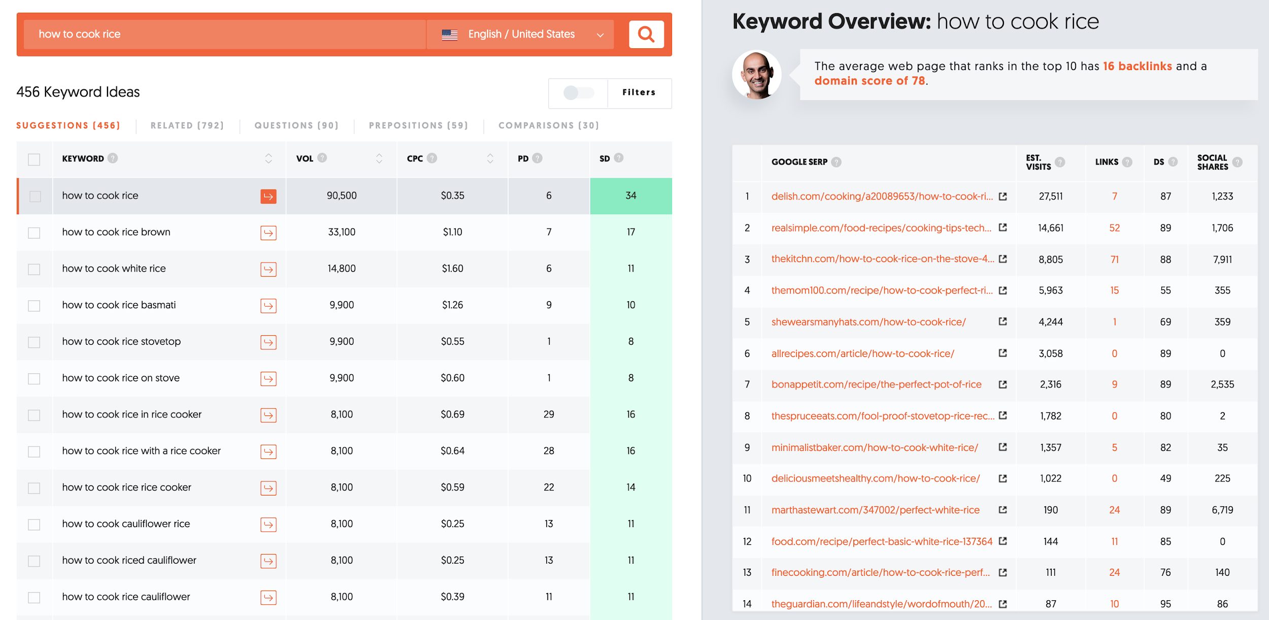Open the English / United States language dropdown
Image resolution: width=1269 pixels, height=620 pixels.
pos(520,35)
